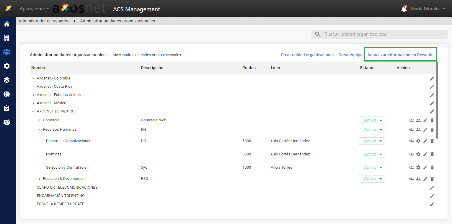Screen dimensions: 452x224
Task: Click in the Buscar unidad organizacional search field
Action: pyautogui.click(x=384, y=34)
